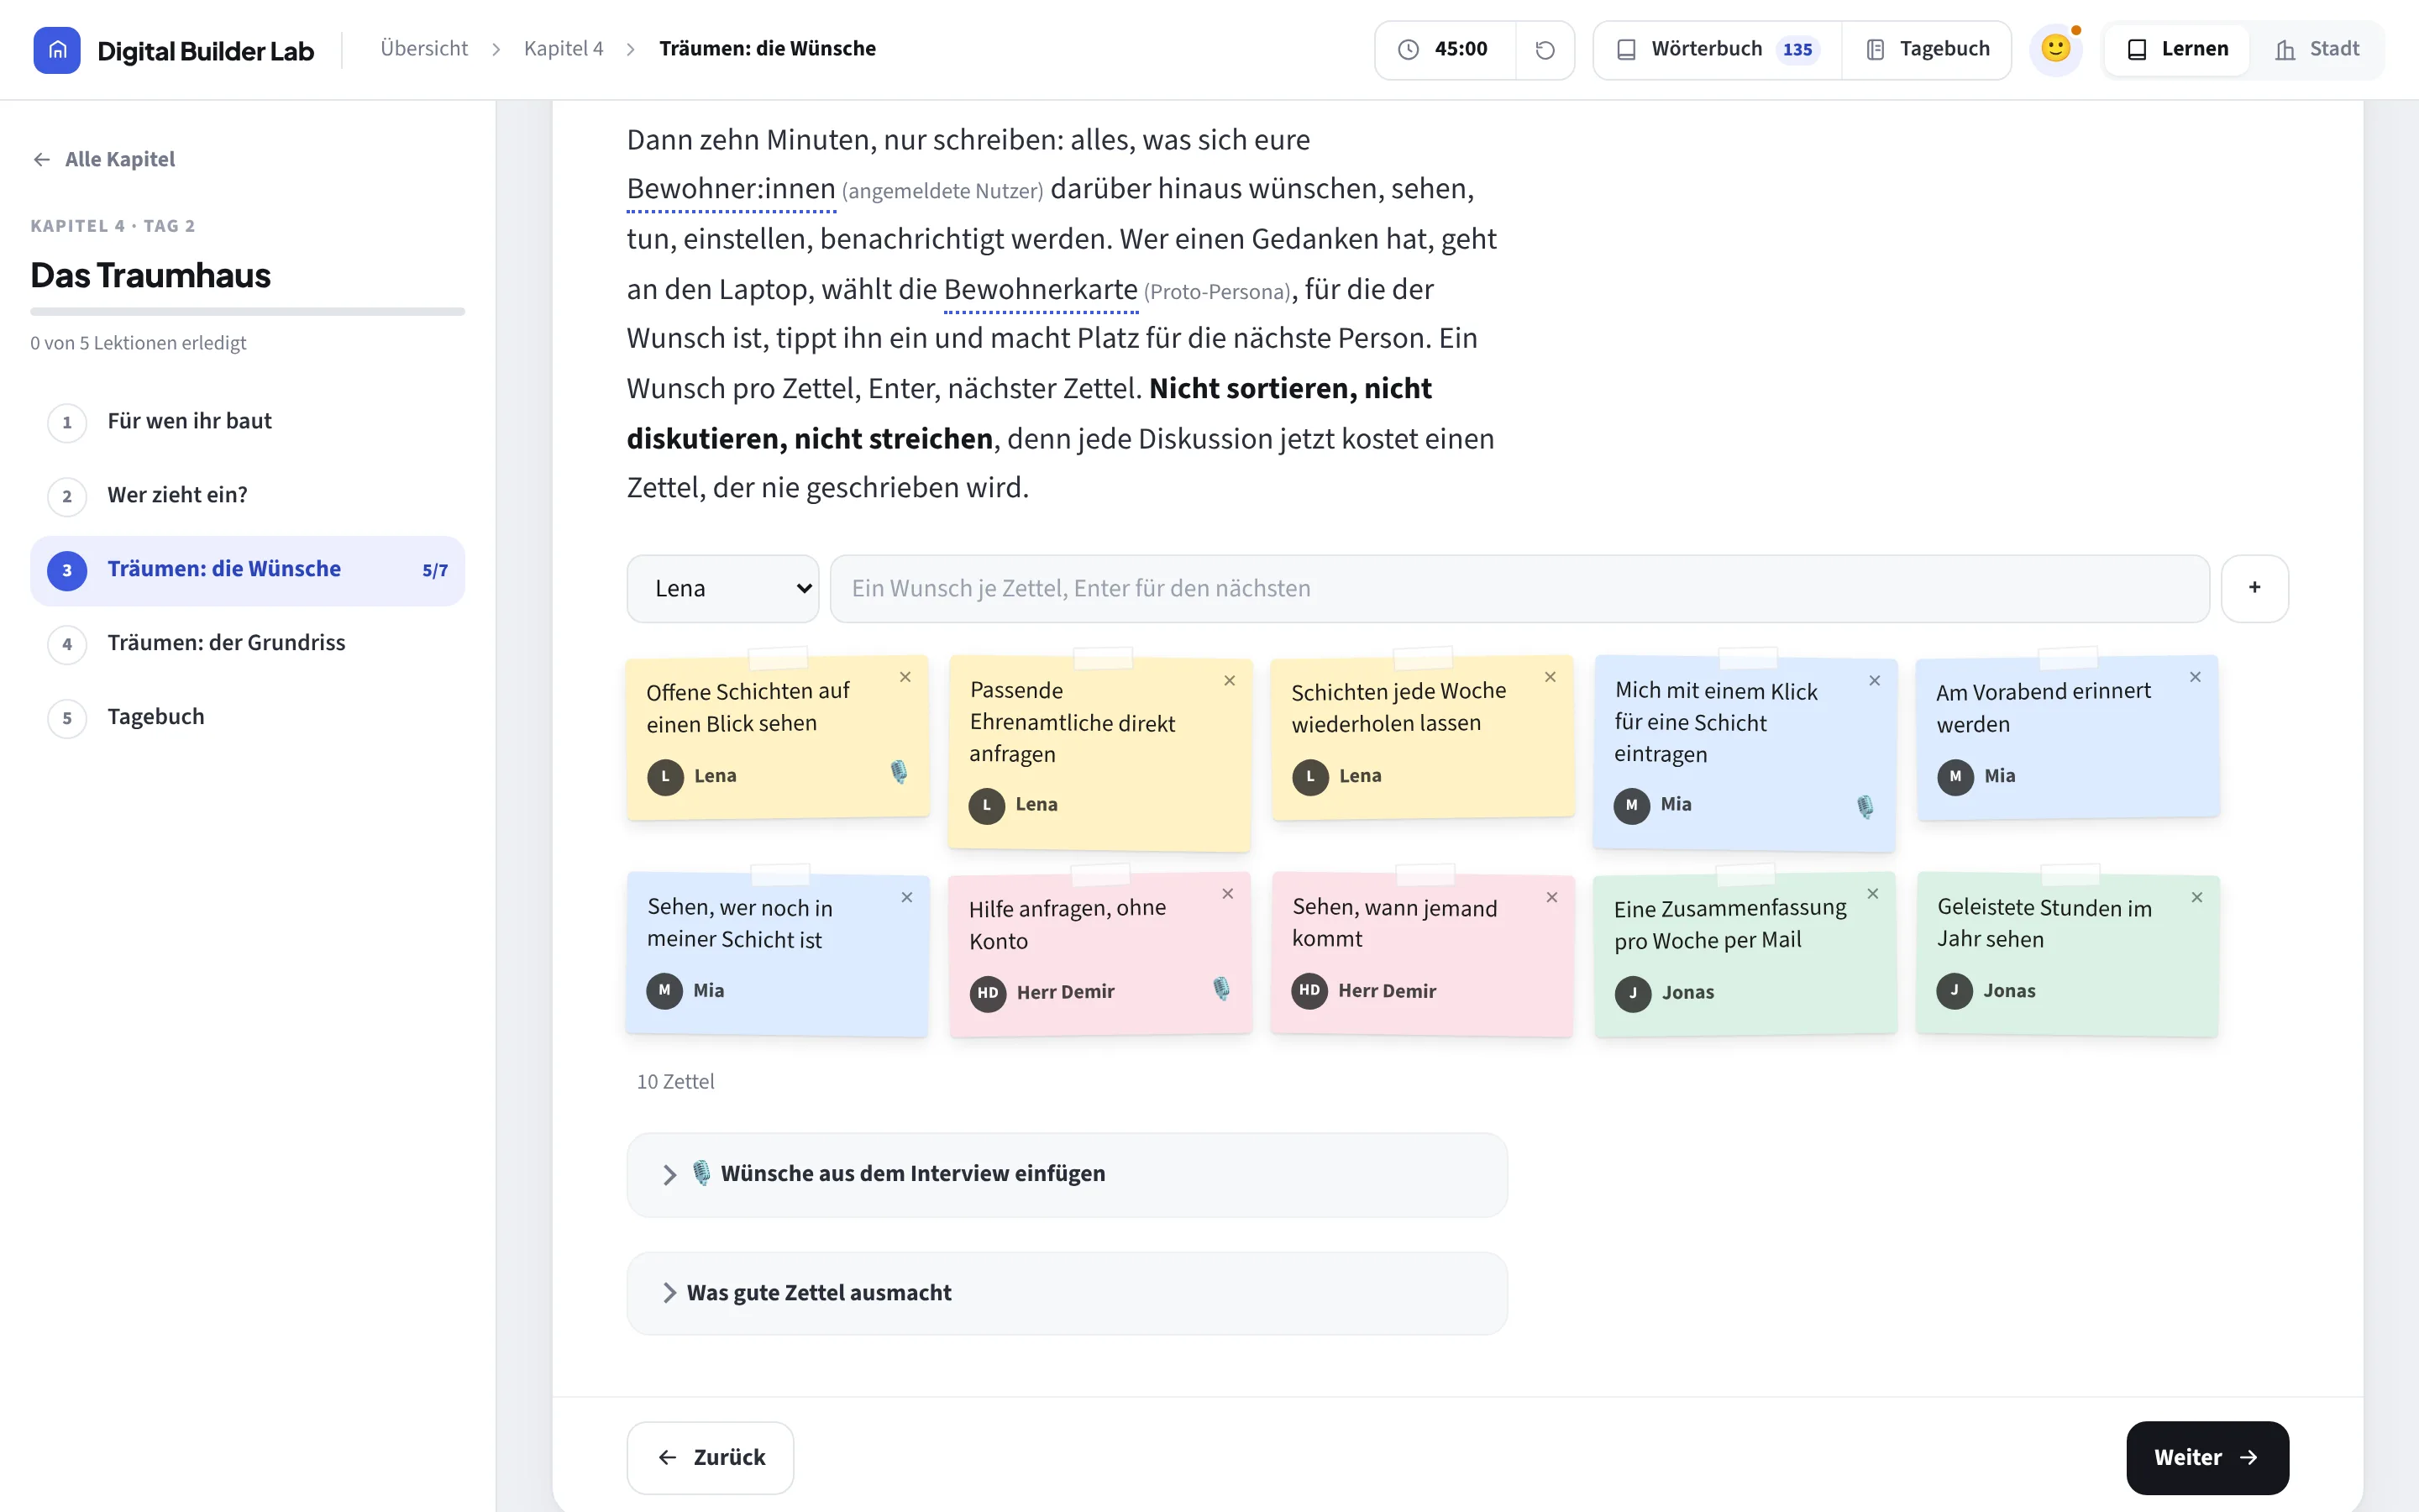Screen dimensions: 2419x1512
Task: Click microphone icon on Mich mit einem Klick note
Action: (1865, 807)
